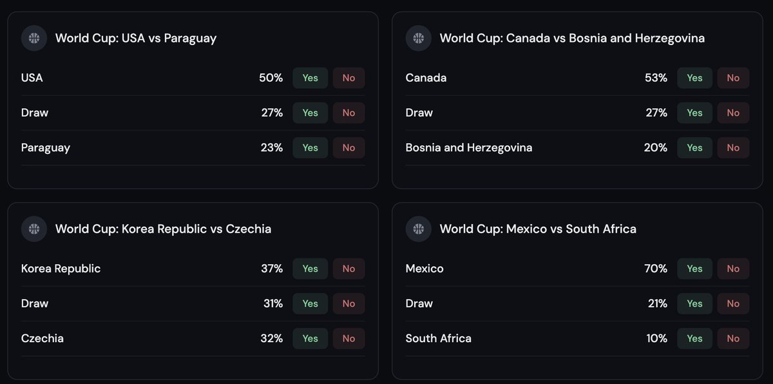Click the ball icon beside Korea Republic vs Czechia
This screenshot has height=384, width=773.
34,229
